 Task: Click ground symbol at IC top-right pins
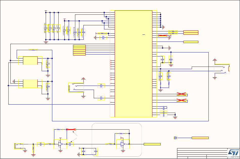click(163, 27)
